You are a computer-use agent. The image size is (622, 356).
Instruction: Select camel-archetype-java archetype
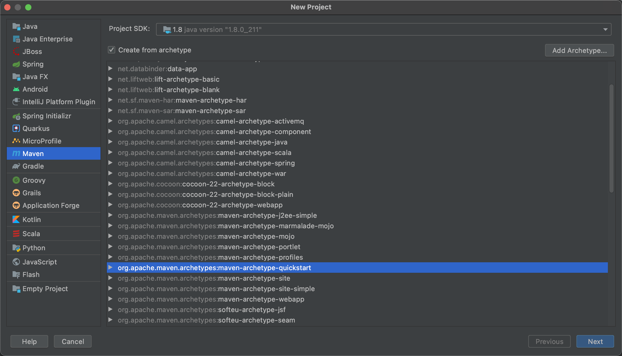click(357, 142)
